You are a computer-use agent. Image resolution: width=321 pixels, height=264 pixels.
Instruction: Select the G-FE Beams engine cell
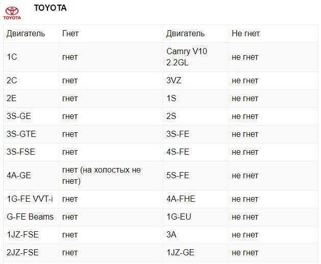30,217
